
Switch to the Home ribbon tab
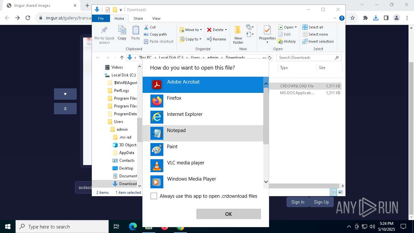point(119,18)
